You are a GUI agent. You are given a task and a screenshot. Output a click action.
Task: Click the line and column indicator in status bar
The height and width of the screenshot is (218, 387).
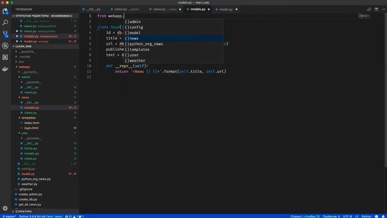point(305,216)
